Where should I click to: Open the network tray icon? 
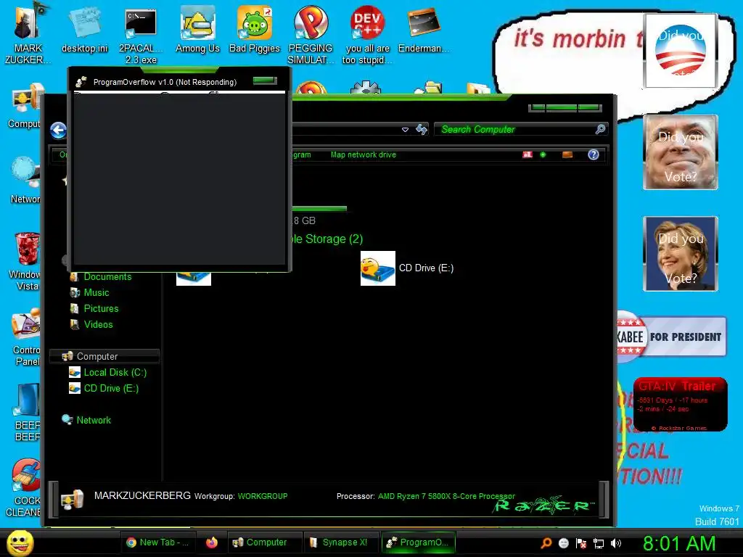(599, 543)
